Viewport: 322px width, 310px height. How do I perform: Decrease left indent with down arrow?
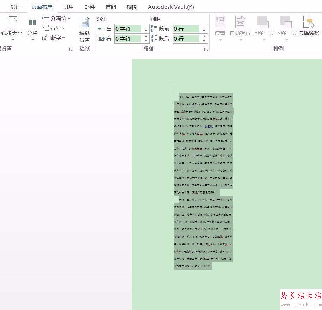146,31
